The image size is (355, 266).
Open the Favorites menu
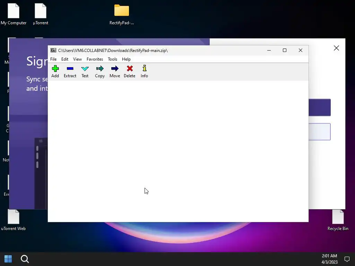pyautogui.click(x=95, y=59)
